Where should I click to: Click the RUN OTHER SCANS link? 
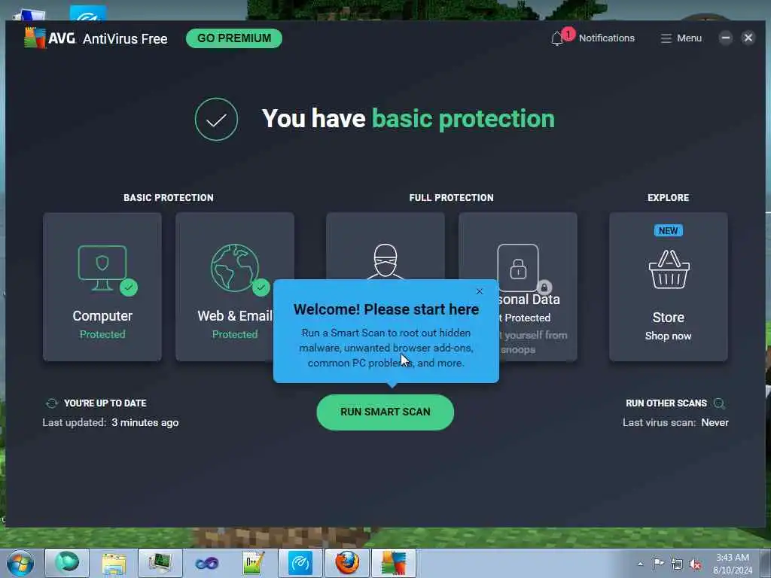666,403
